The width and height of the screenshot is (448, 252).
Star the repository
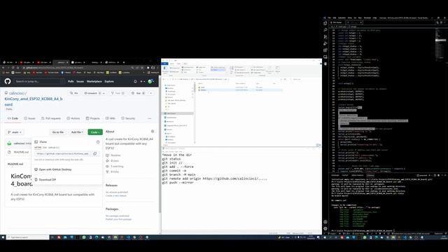tap(138, 93)
